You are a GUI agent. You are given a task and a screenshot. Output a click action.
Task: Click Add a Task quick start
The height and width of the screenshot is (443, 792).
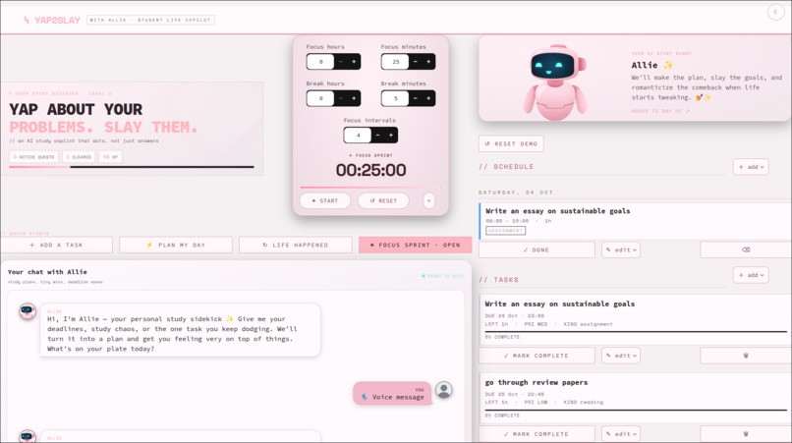point(56,245)
